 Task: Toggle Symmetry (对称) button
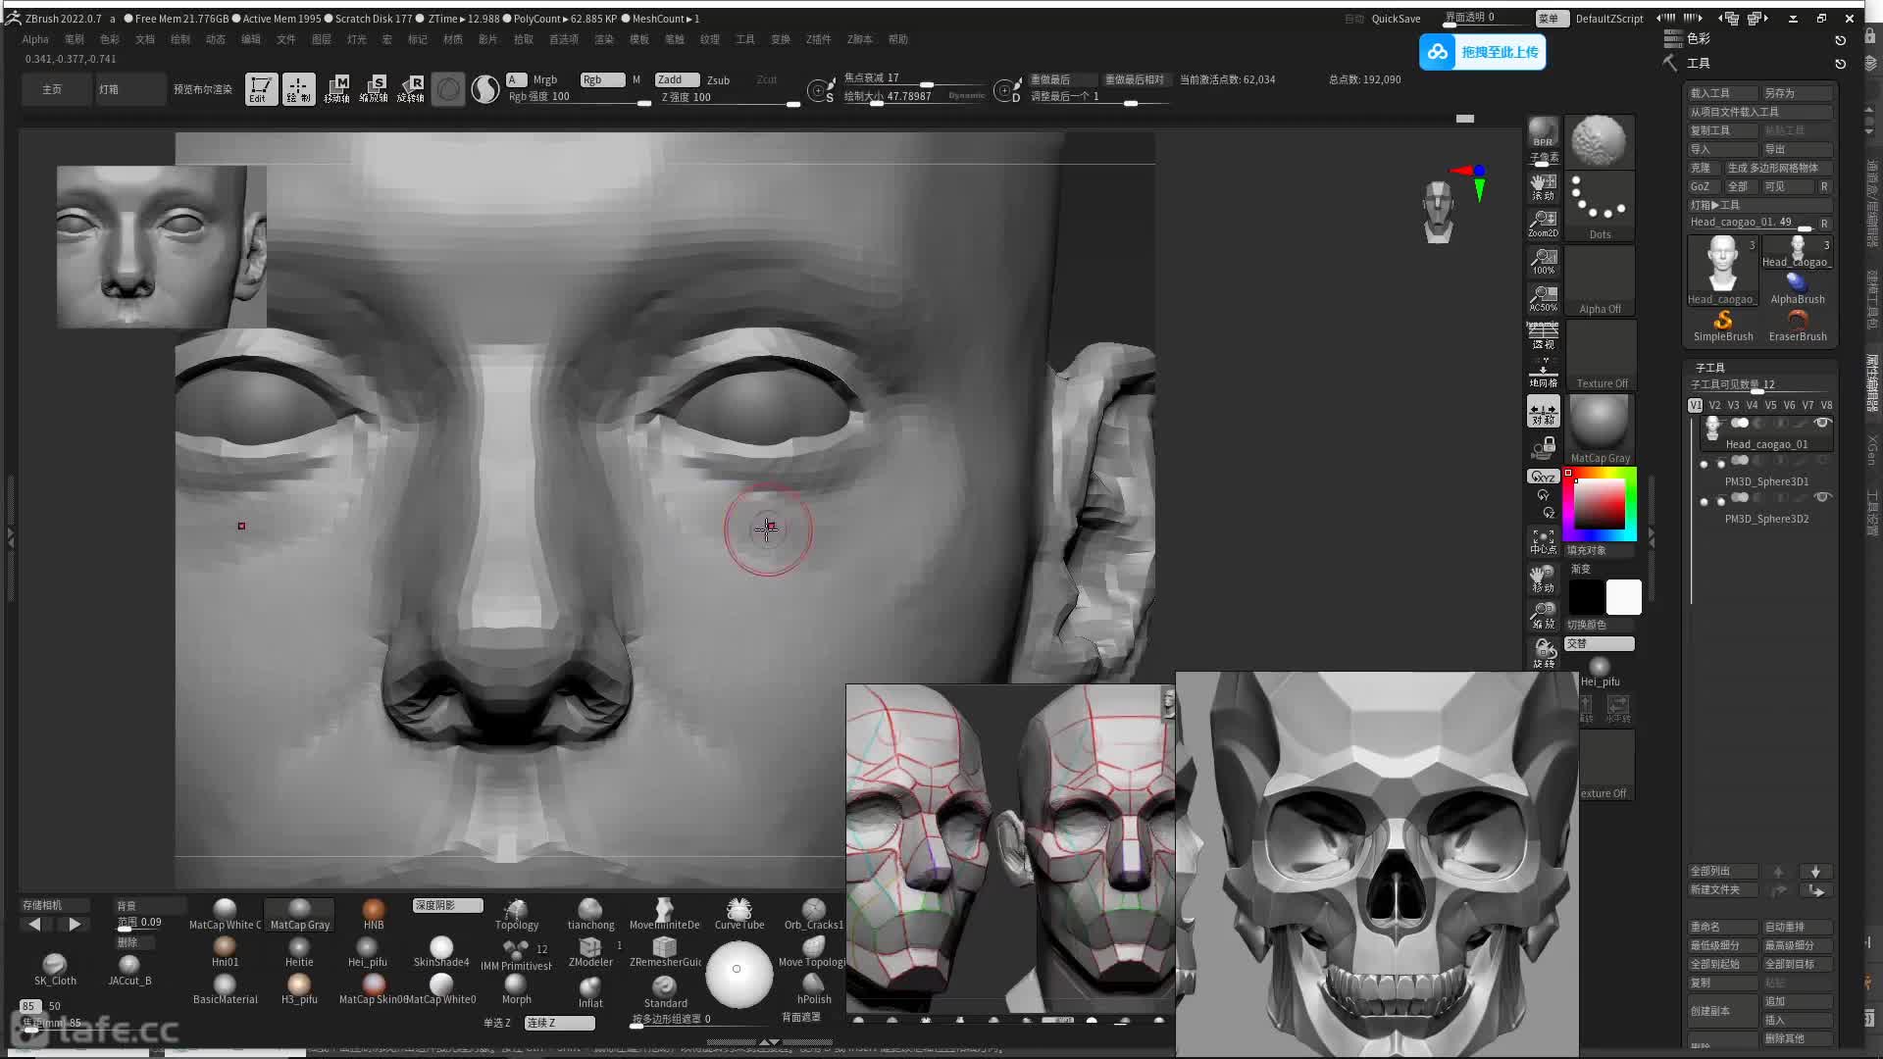1543,412
